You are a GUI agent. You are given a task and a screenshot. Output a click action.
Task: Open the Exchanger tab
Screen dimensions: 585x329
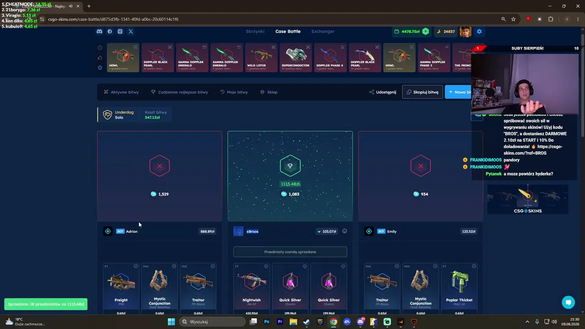[x=323, y=32]
